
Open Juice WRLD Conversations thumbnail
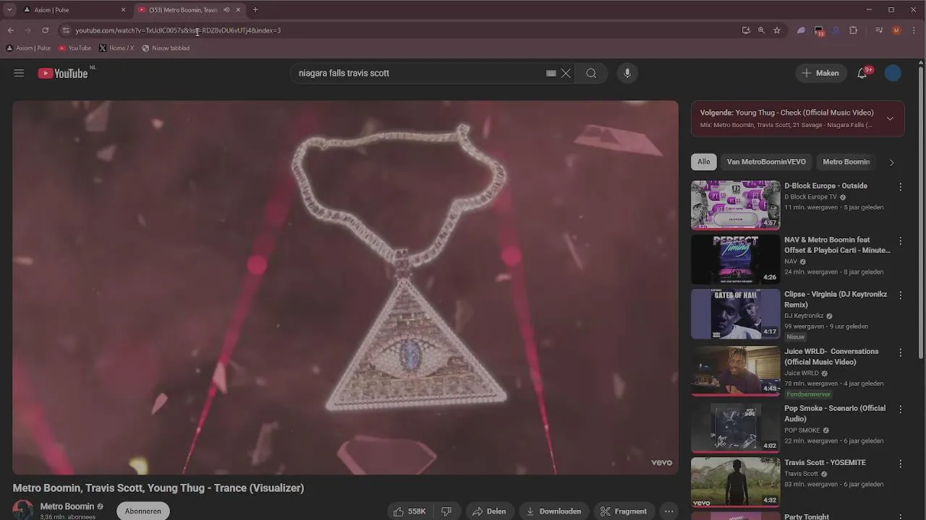click(735, 371)
